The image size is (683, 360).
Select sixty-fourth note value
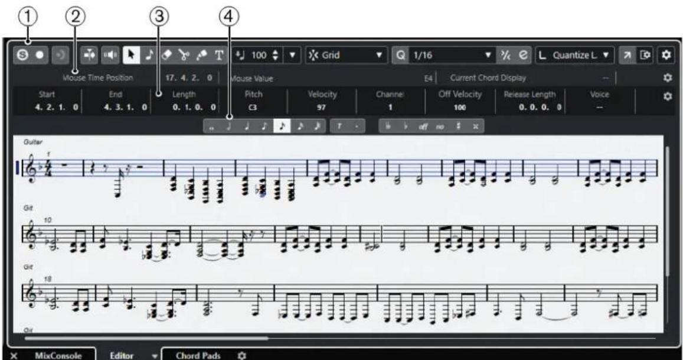[x=317, y=127]
